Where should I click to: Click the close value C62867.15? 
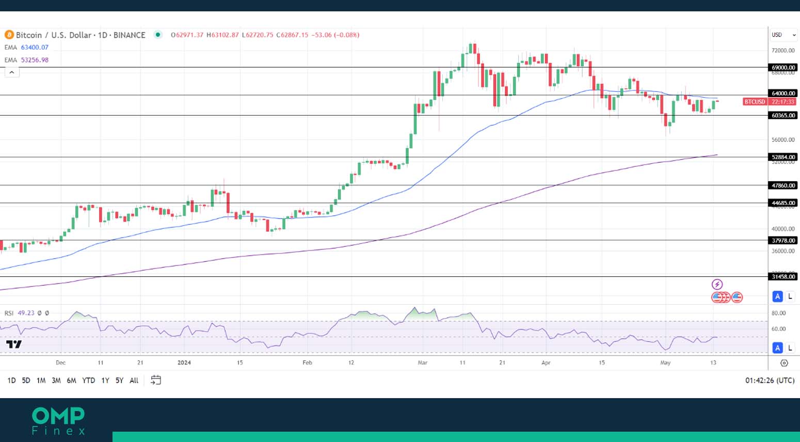point(292,35)
